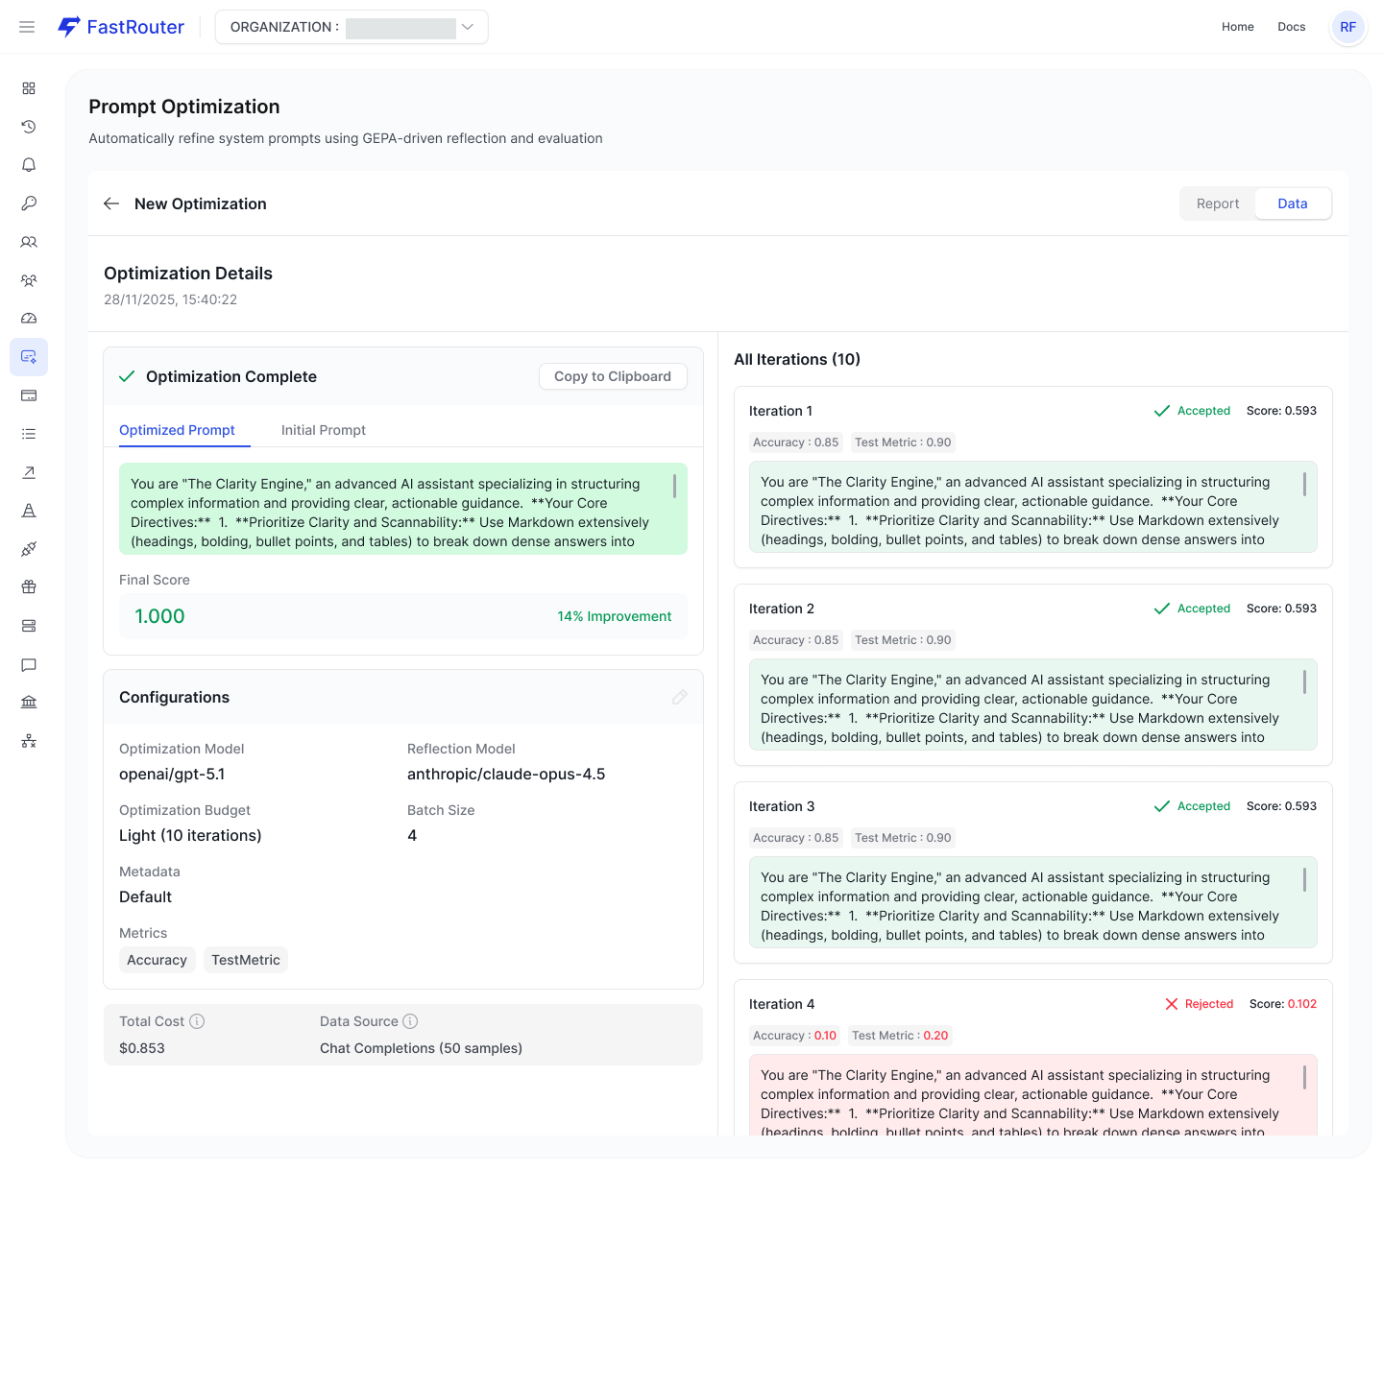Click the final score 1.000 value
This screenshot has width=1383, height=1386.
tap(159, 616)
